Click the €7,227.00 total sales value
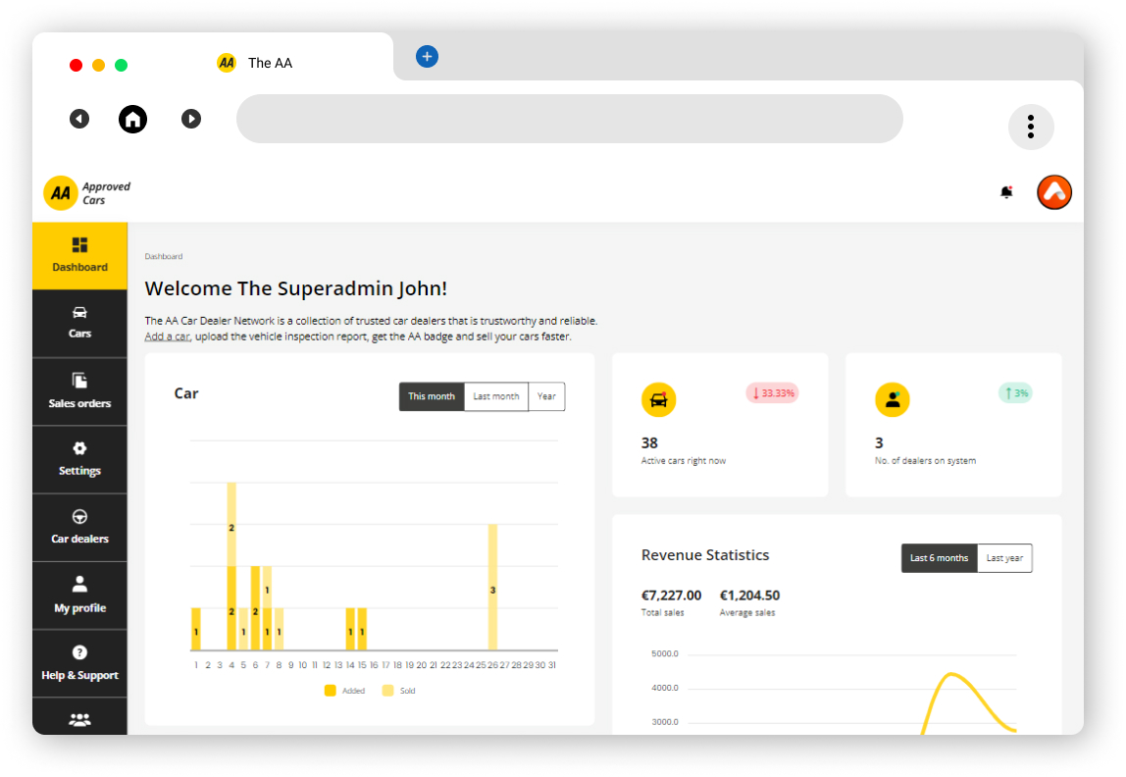The height and width of the screenshot is (777, 1126). 672,596
